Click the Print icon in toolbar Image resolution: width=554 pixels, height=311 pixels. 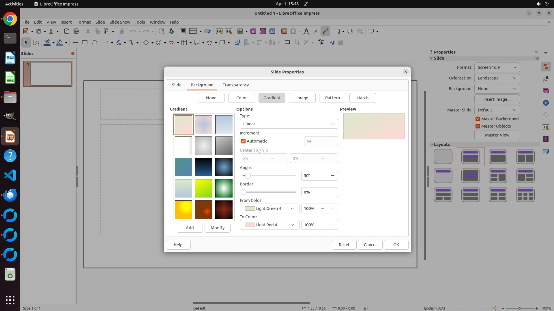(76, 31)
